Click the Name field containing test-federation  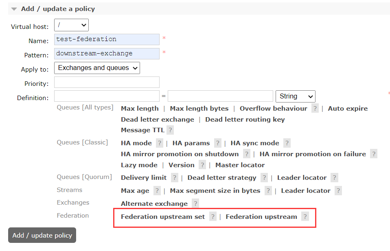pos(107,39)
